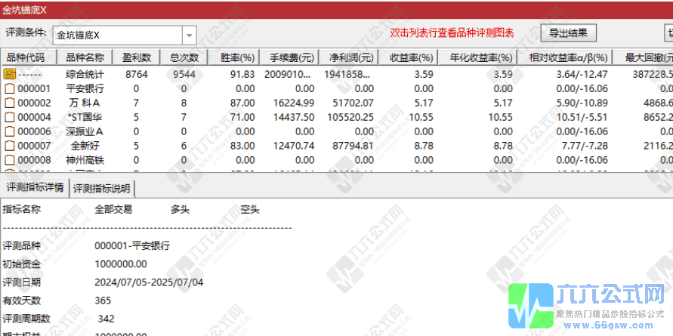Sort by 胜率(%) column header
This screenshot has height=336, width=673.
230,58
